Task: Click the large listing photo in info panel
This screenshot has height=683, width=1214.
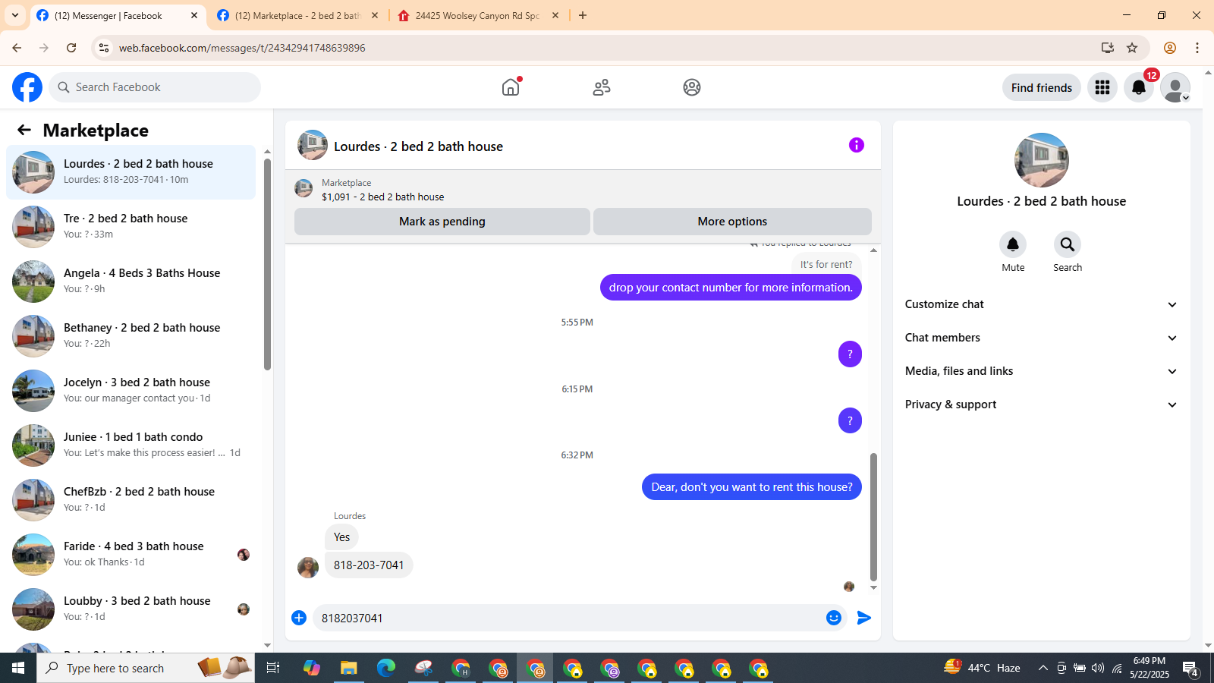Action: (1042, 160)
